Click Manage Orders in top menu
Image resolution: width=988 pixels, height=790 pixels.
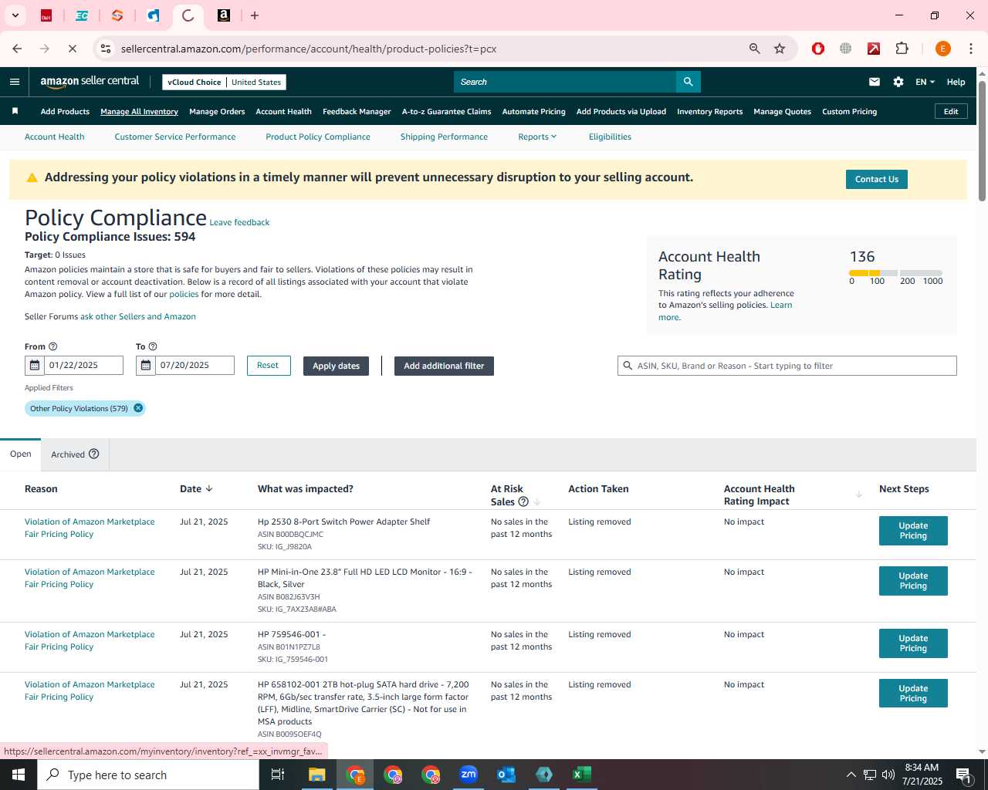(217, 111)
